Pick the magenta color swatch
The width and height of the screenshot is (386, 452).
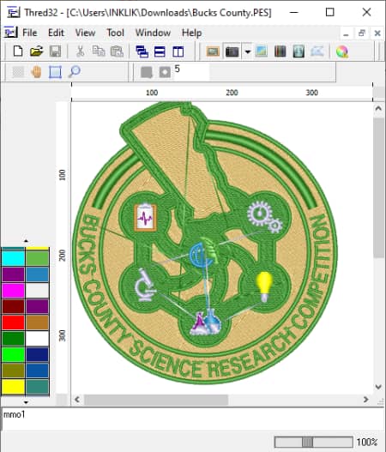tap(13, 290)
